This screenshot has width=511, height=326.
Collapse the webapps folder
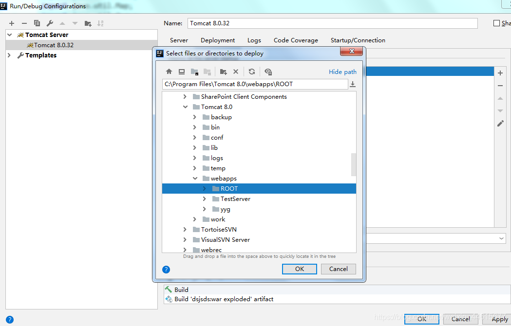tap(195, 179)
